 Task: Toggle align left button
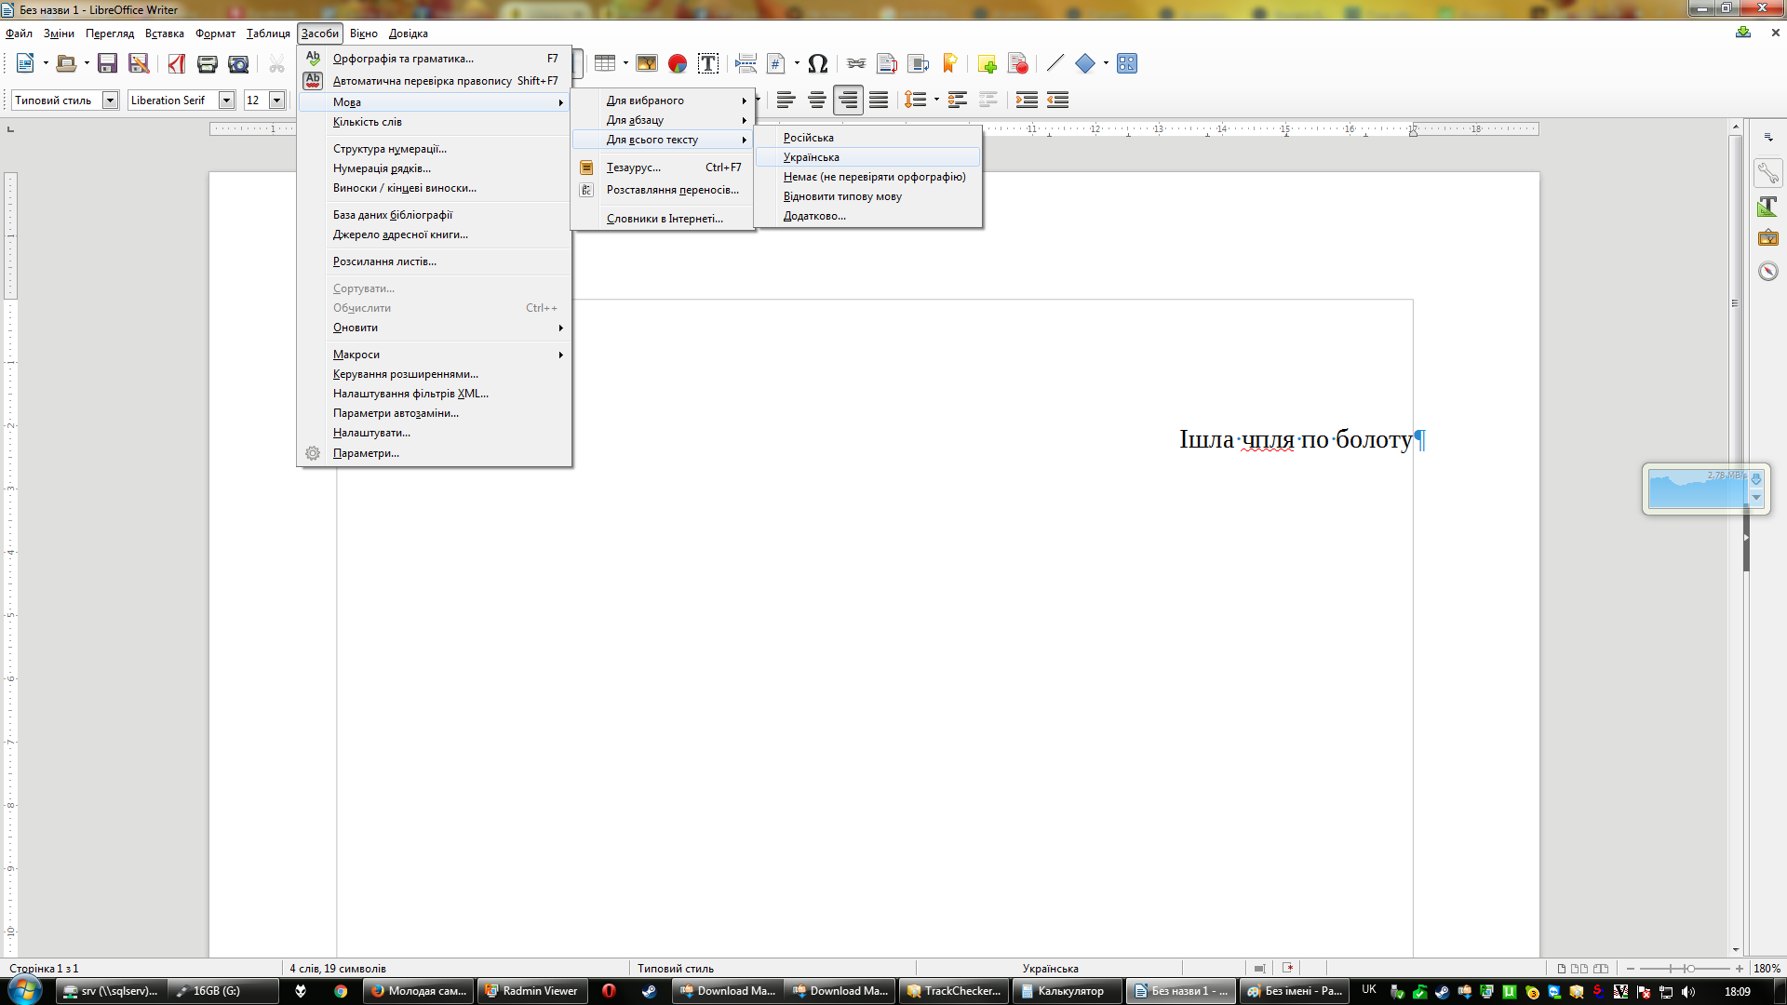tap(786, 100)
